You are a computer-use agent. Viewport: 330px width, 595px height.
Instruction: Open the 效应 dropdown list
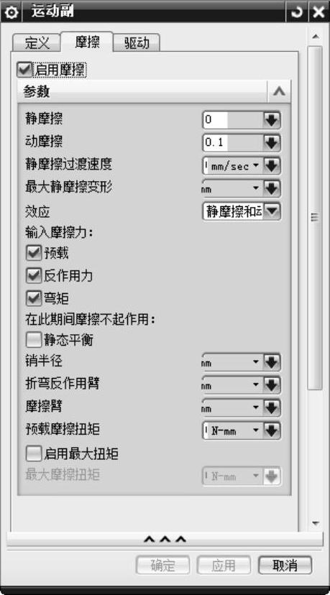click(x=242, y=211)
